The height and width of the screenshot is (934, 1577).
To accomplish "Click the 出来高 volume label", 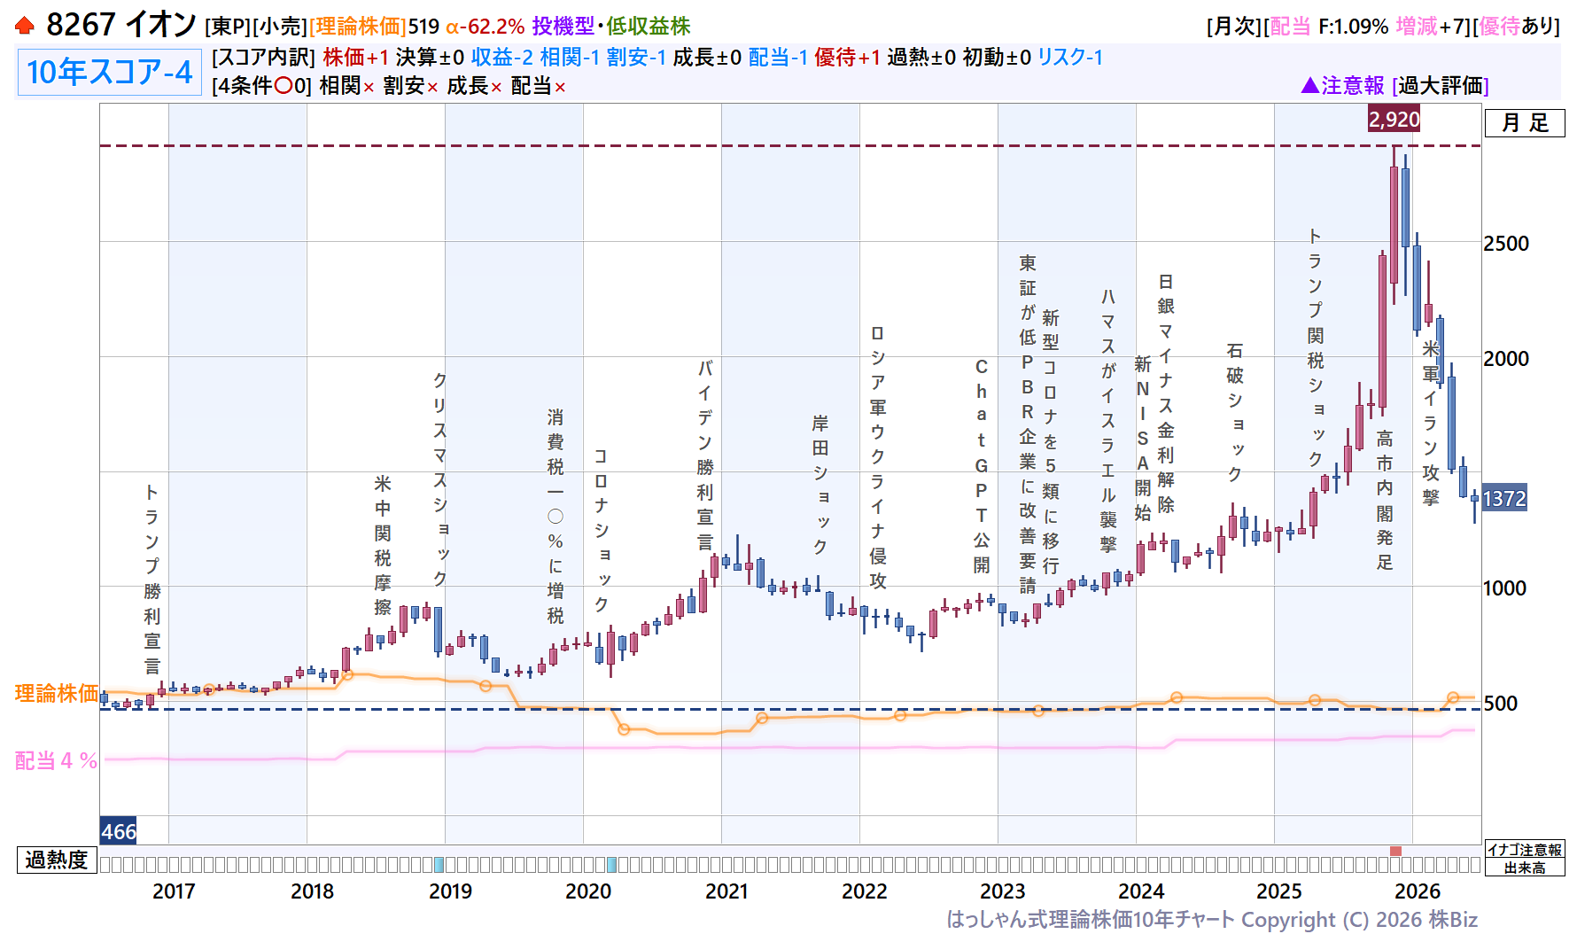I will coord(1525,868).
